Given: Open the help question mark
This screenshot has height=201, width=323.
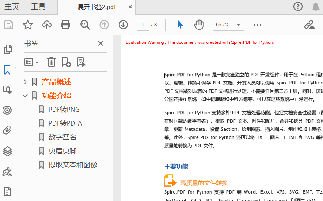Looking at the screenshot, I should [x=298, y=7].
